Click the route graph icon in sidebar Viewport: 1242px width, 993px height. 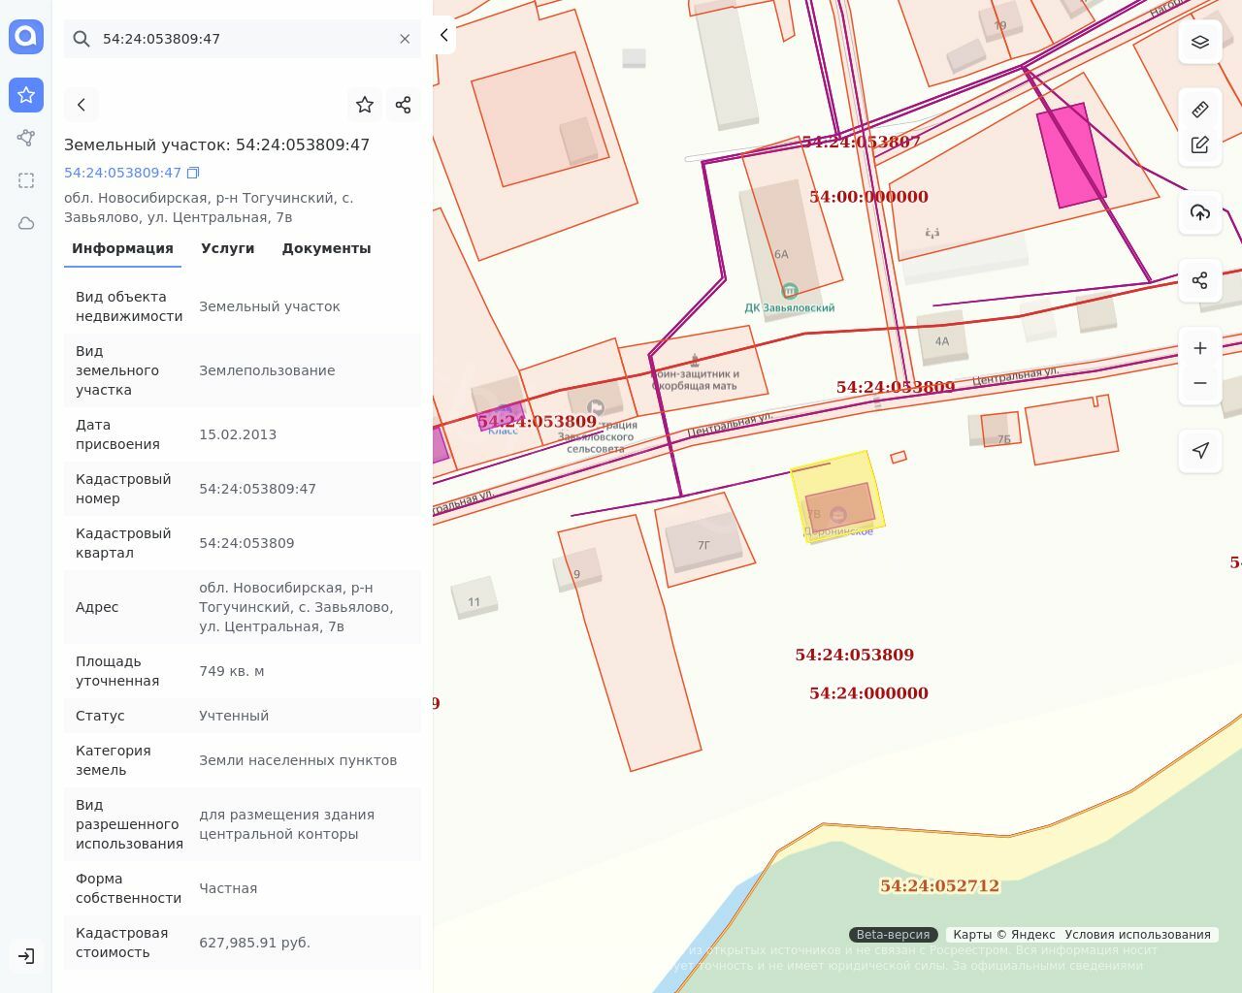tap(26, 138)
